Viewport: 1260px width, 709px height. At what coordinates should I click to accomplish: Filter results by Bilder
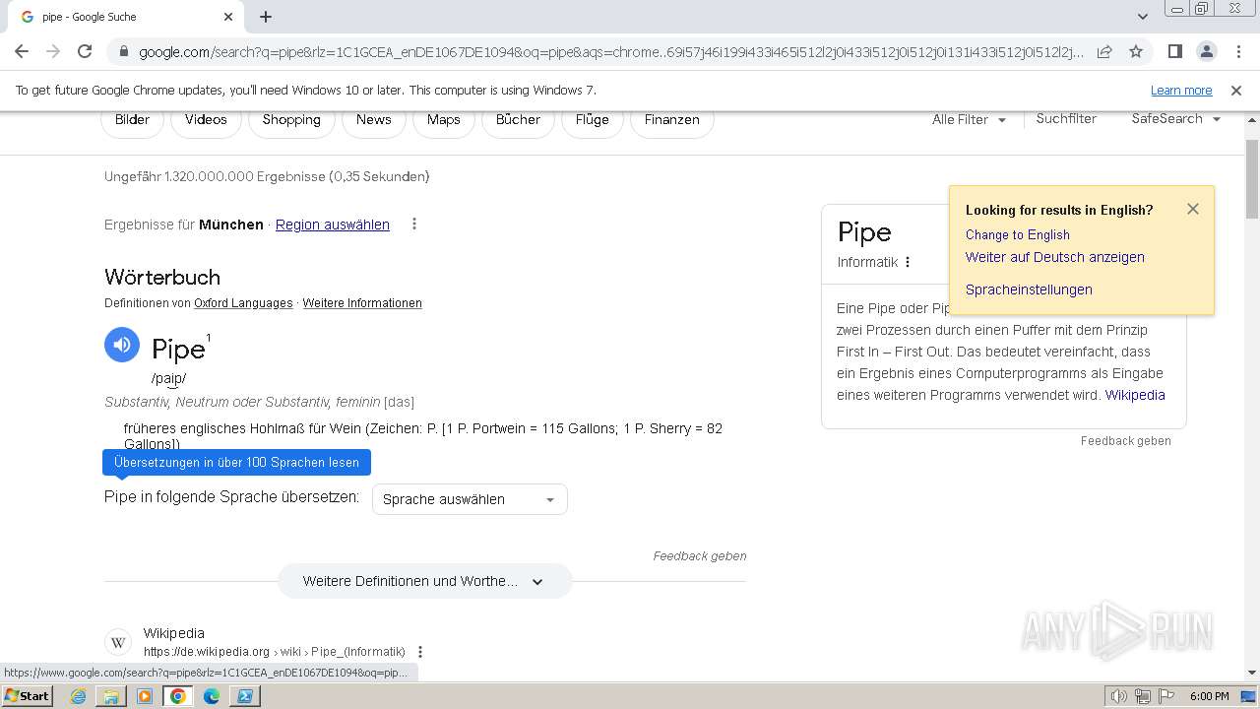coord(132,119)
